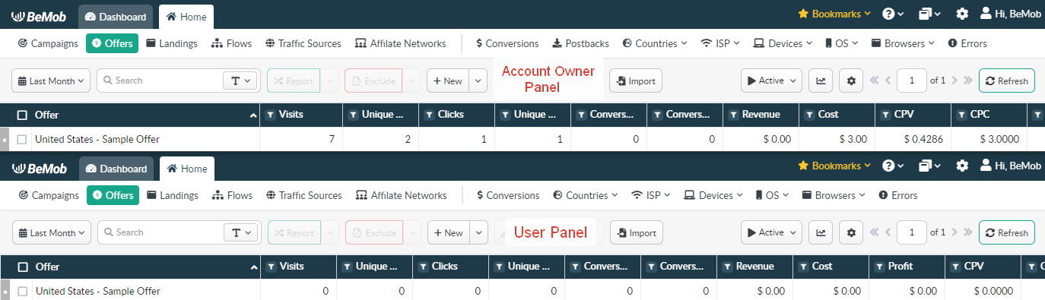Screen dimensions: 1045x300
Task: Select Offers in Account Owner panel
Action: pos(112,43)
